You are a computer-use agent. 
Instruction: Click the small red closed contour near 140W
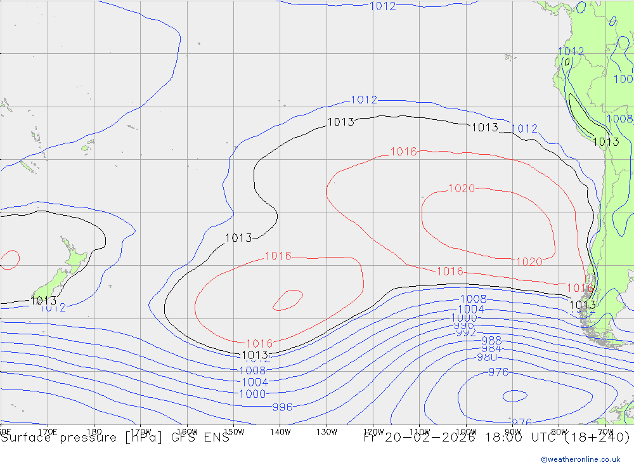click(x=288, y=300)
